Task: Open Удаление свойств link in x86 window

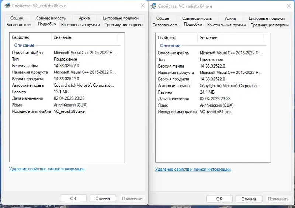Action: [x=47, y=169]
